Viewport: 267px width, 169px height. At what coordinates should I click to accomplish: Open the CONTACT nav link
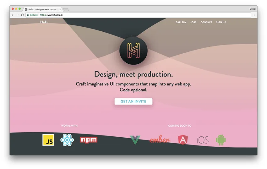tap(206, 22)
